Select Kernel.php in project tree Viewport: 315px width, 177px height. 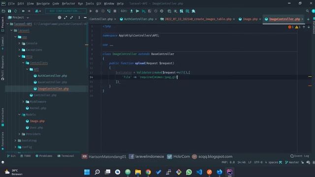[36, 108]
